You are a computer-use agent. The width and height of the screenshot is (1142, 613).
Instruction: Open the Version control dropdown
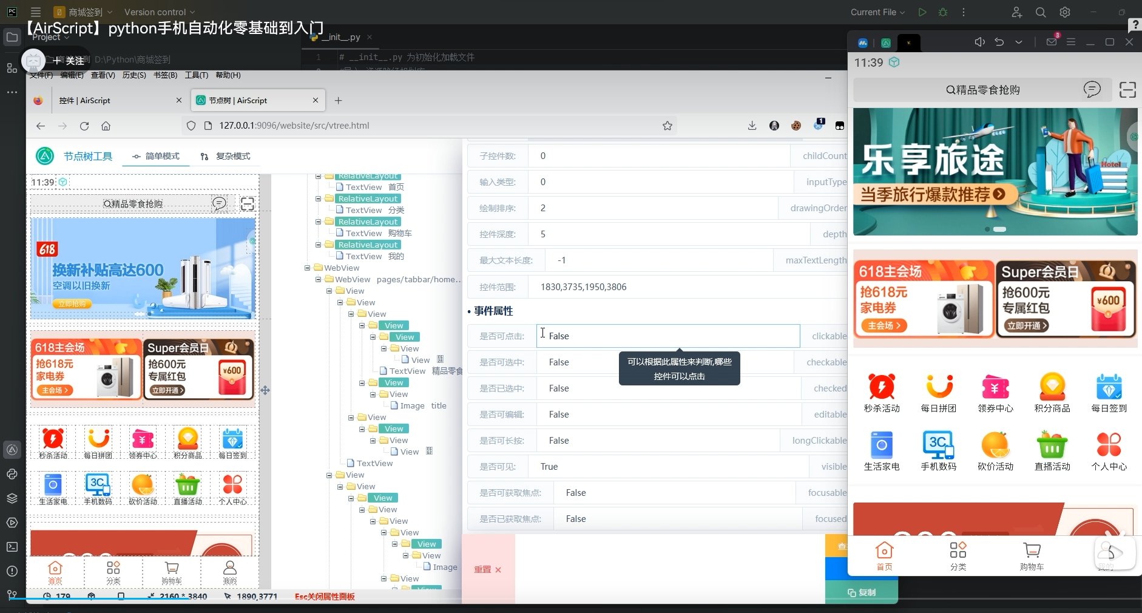tap(160, 12)
